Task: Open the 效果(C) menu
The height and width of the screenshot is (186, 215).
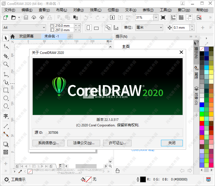Action: 95,10
